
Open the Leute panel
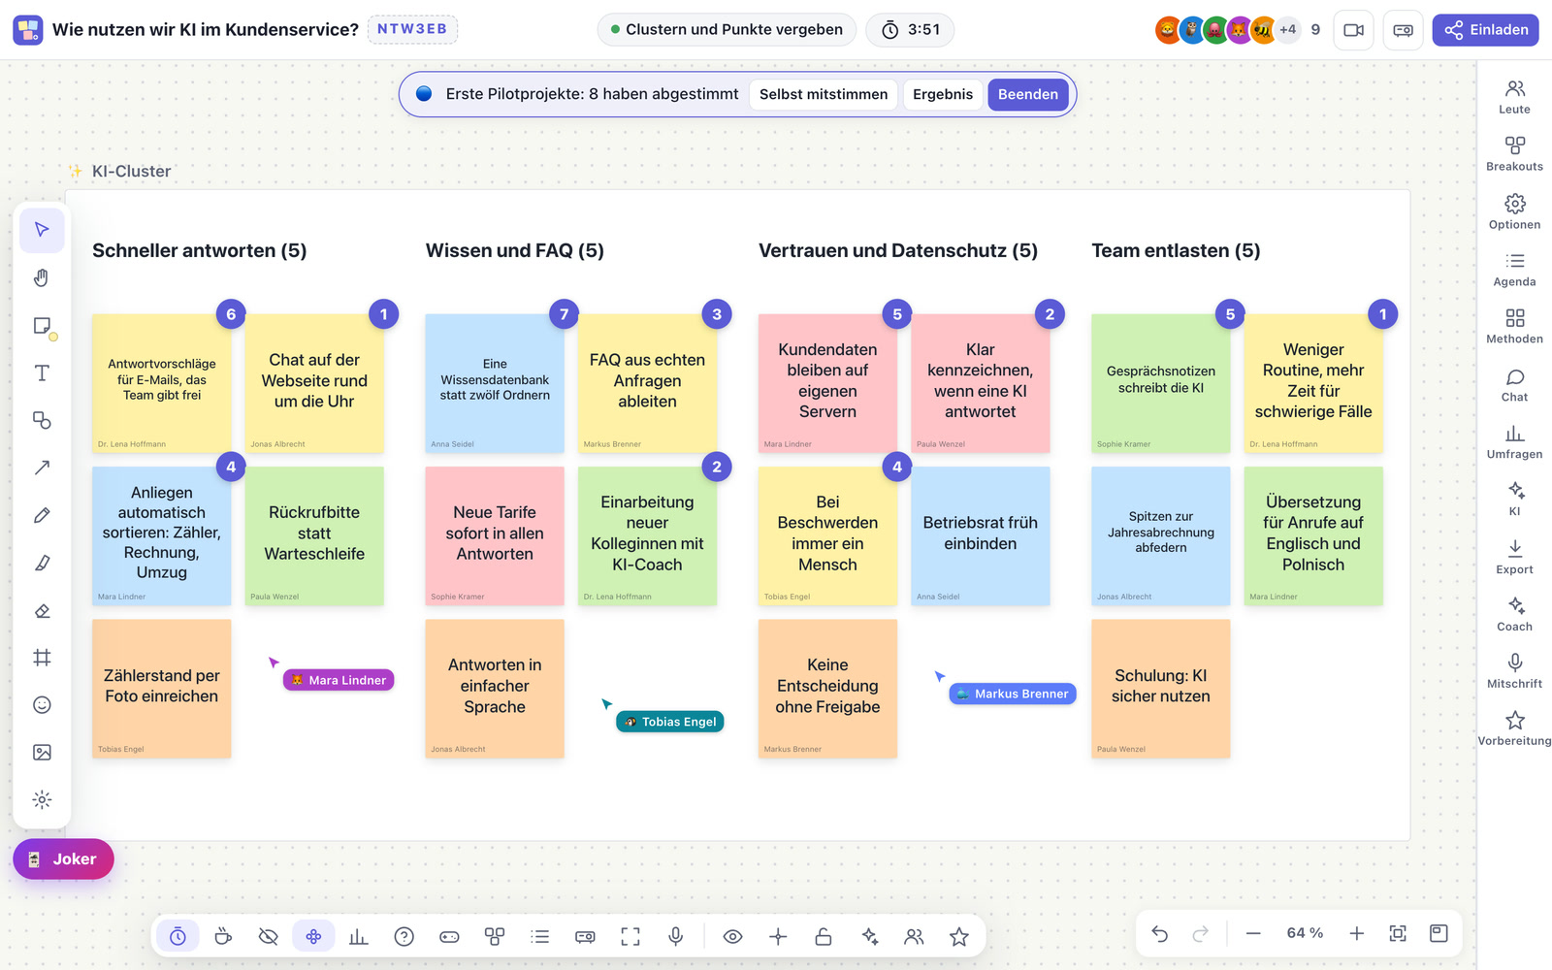1514,96
